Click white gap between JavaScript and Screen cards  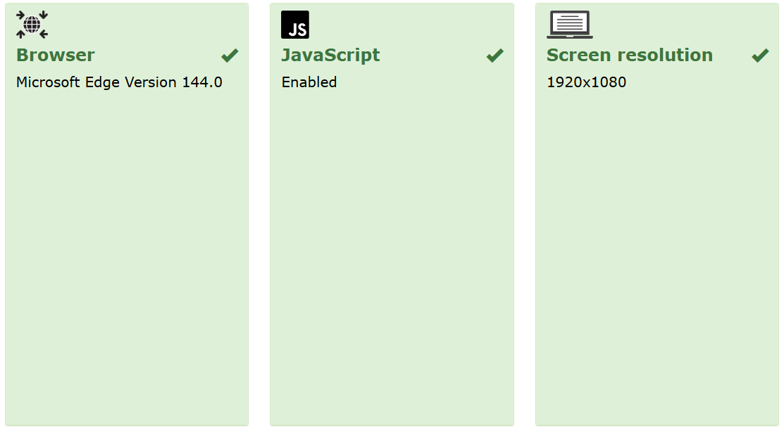525,211
